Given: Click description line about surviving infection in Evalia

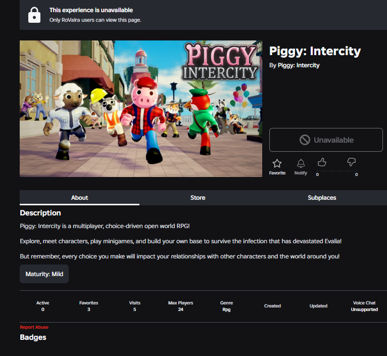Looking at the screenshot, I should 181,241.
